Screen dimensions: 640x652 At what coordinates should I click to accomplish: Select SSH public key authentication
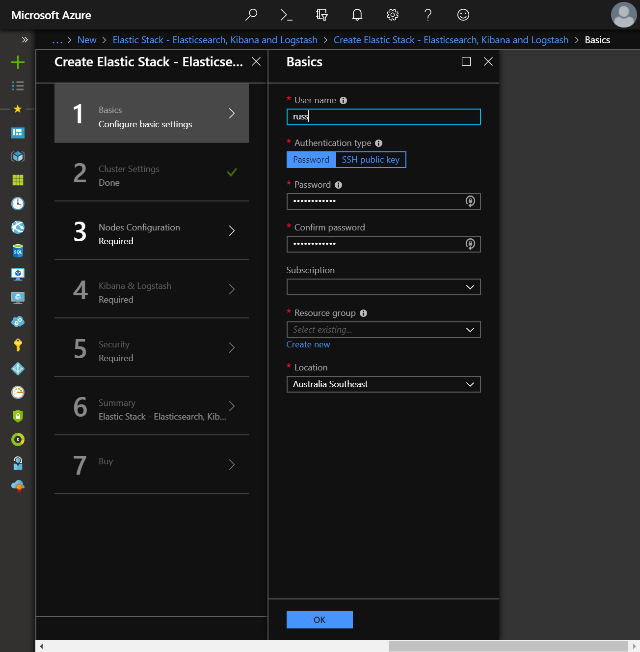point(371,159)
